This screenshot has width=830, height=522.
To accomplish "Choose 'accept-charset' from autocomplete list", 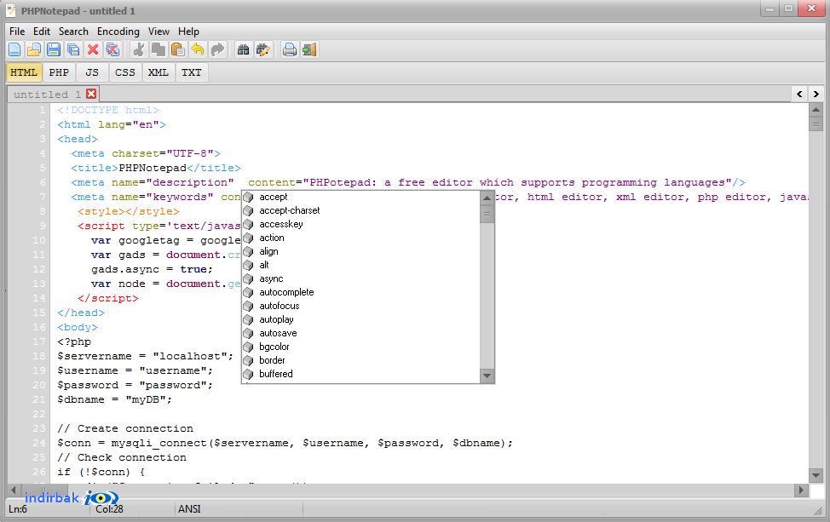I will [x=361, y=210].
